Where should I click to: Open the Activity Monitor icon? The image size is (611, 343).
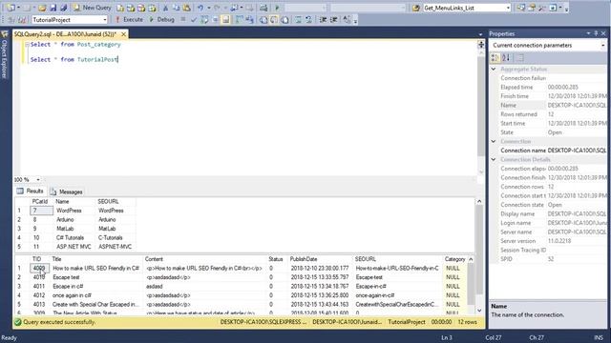point(263,8)
